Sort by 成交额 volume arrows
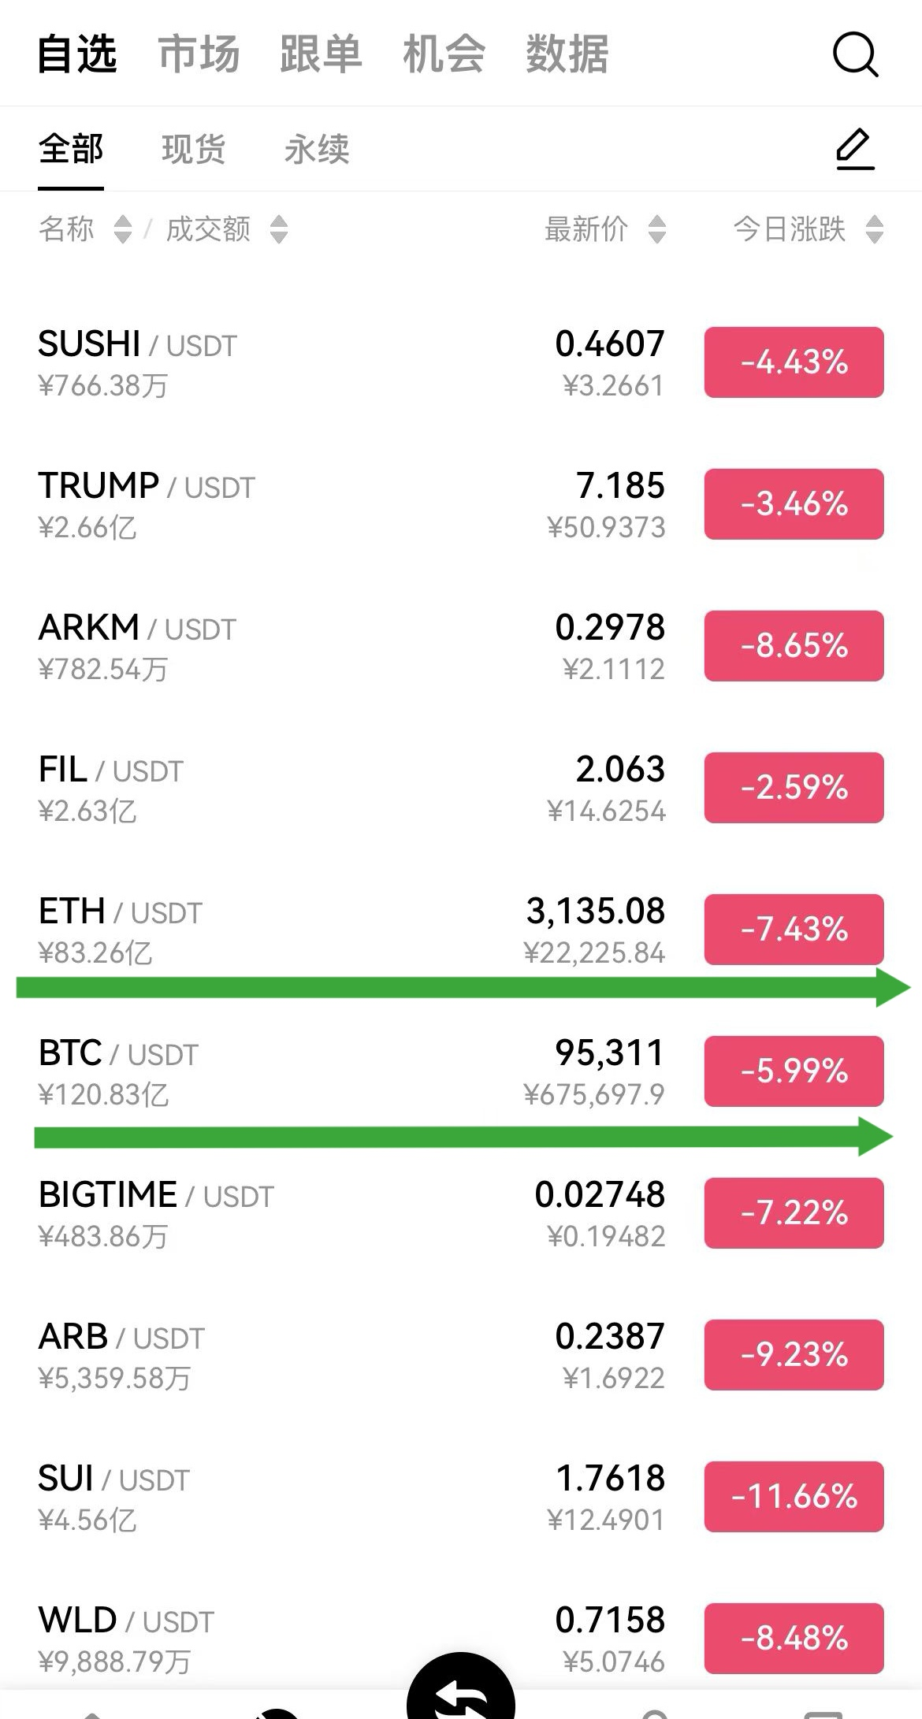Image resolution: width=922 pixels, height=1719 pixels. coord(279,229)
